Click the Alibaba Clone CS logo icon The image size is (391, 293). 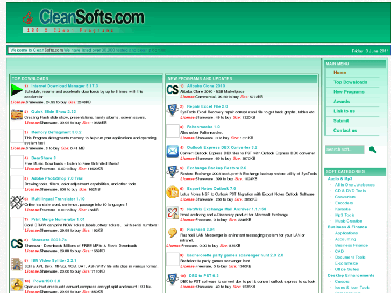173,90
